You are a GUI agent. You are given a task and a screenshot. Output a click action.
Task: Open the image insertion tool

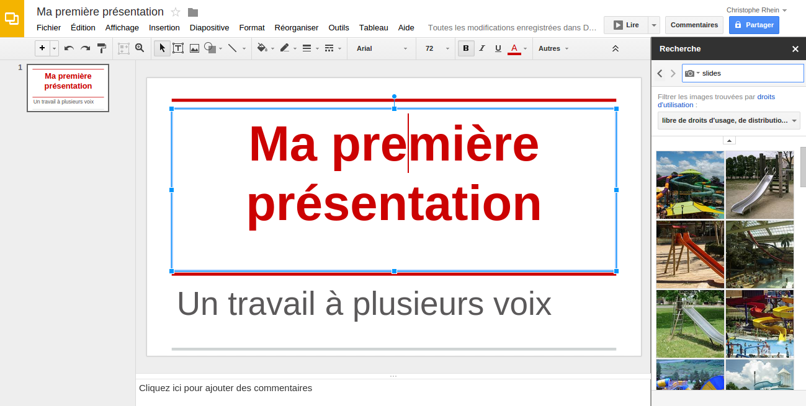[x=194, y=48]
